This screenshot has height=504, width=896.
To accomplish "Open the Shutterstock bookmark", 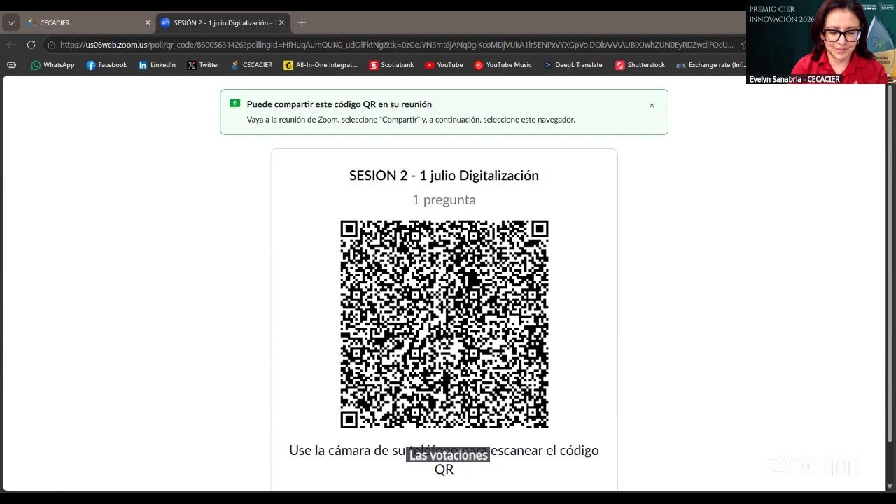I will pyautogui.click(x=640, y=65).
